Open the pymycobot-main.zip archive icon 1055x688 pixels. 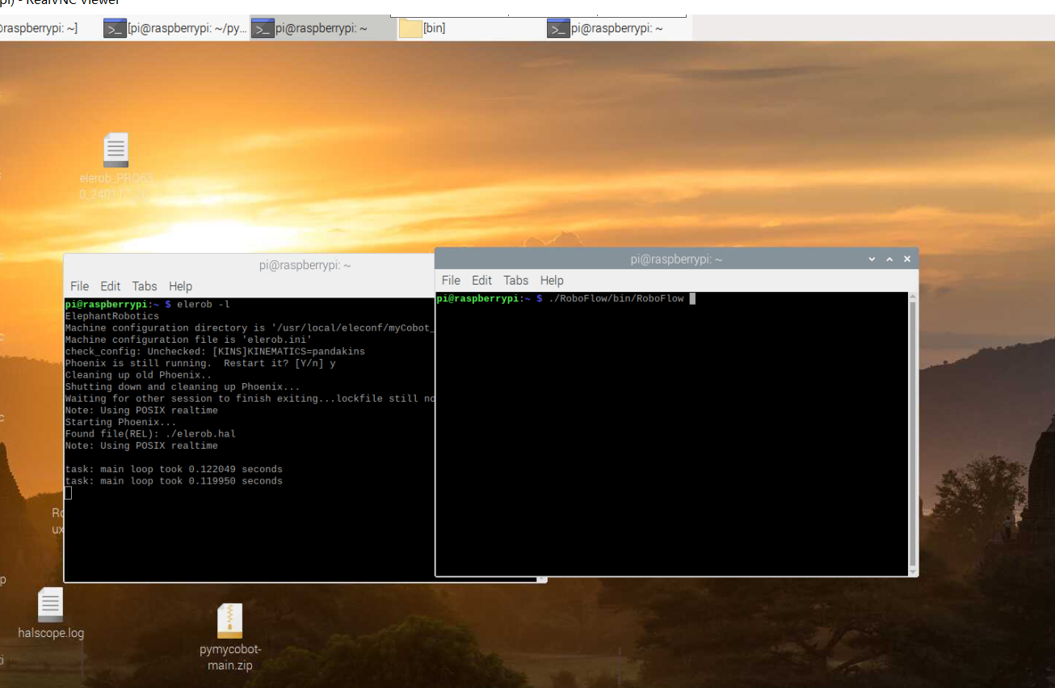coord(229,621)
